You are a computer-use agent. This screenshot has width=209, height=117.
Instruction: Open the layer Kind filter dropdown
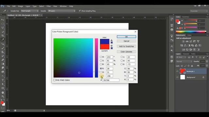tap(181, 57)
